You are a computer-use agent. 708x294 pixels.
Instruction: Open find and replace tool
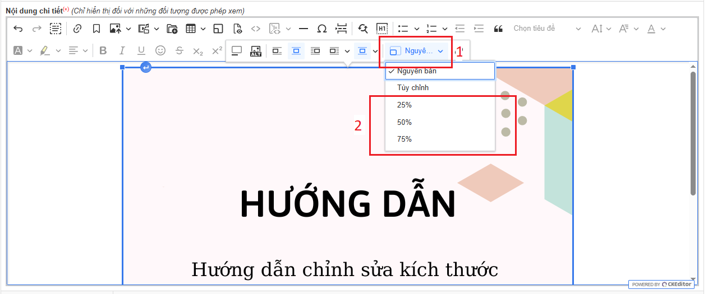click(362, 29)
